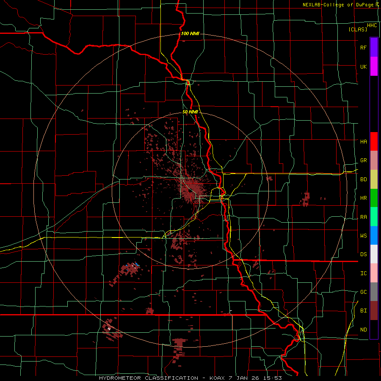This screenshot has width=381, height=381.
Task: Click the 100 NMI range ring label
Action: (x=190, y=33)
